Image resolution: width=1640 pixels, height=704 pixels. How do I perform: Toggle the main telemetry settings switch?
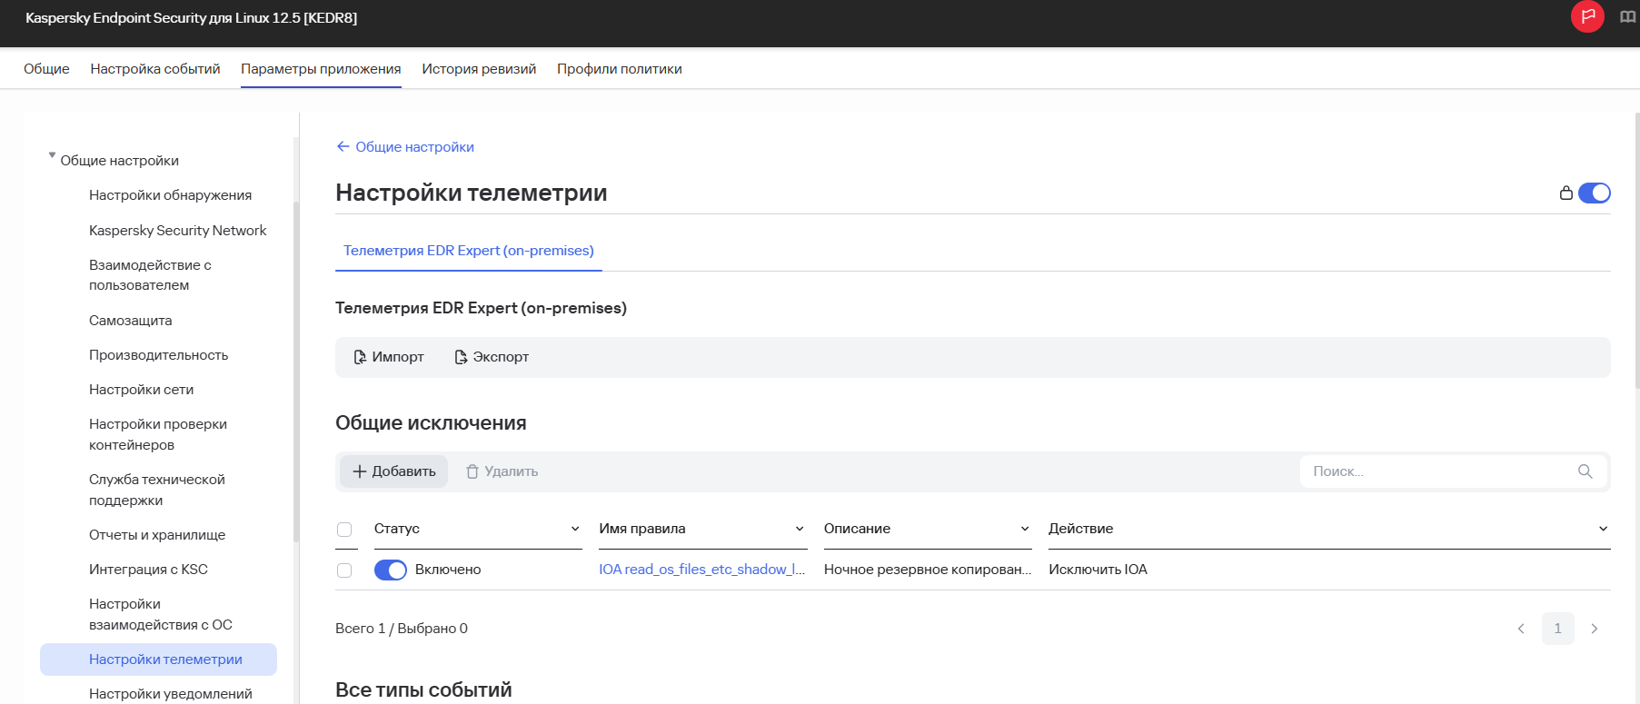(x=1594, y=193)
